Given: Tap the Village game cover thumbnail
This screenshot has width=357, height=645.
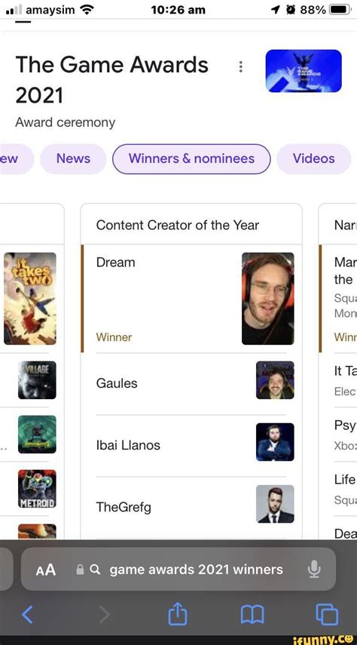Looking at the screenshot, I should point(37,379).
